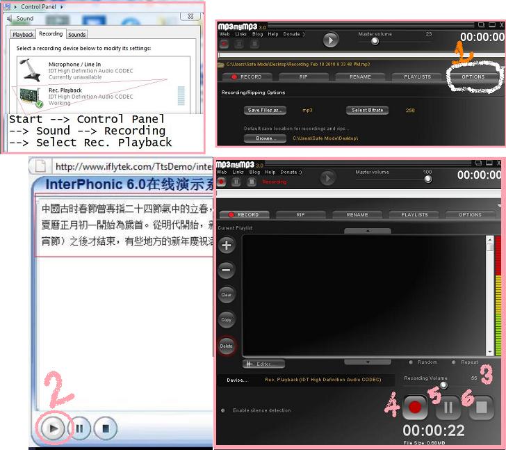Expand the panel using the arrow below the playlist
Image resolution: width=506 pixels, height=450 pixels.
tap(368, 362)
